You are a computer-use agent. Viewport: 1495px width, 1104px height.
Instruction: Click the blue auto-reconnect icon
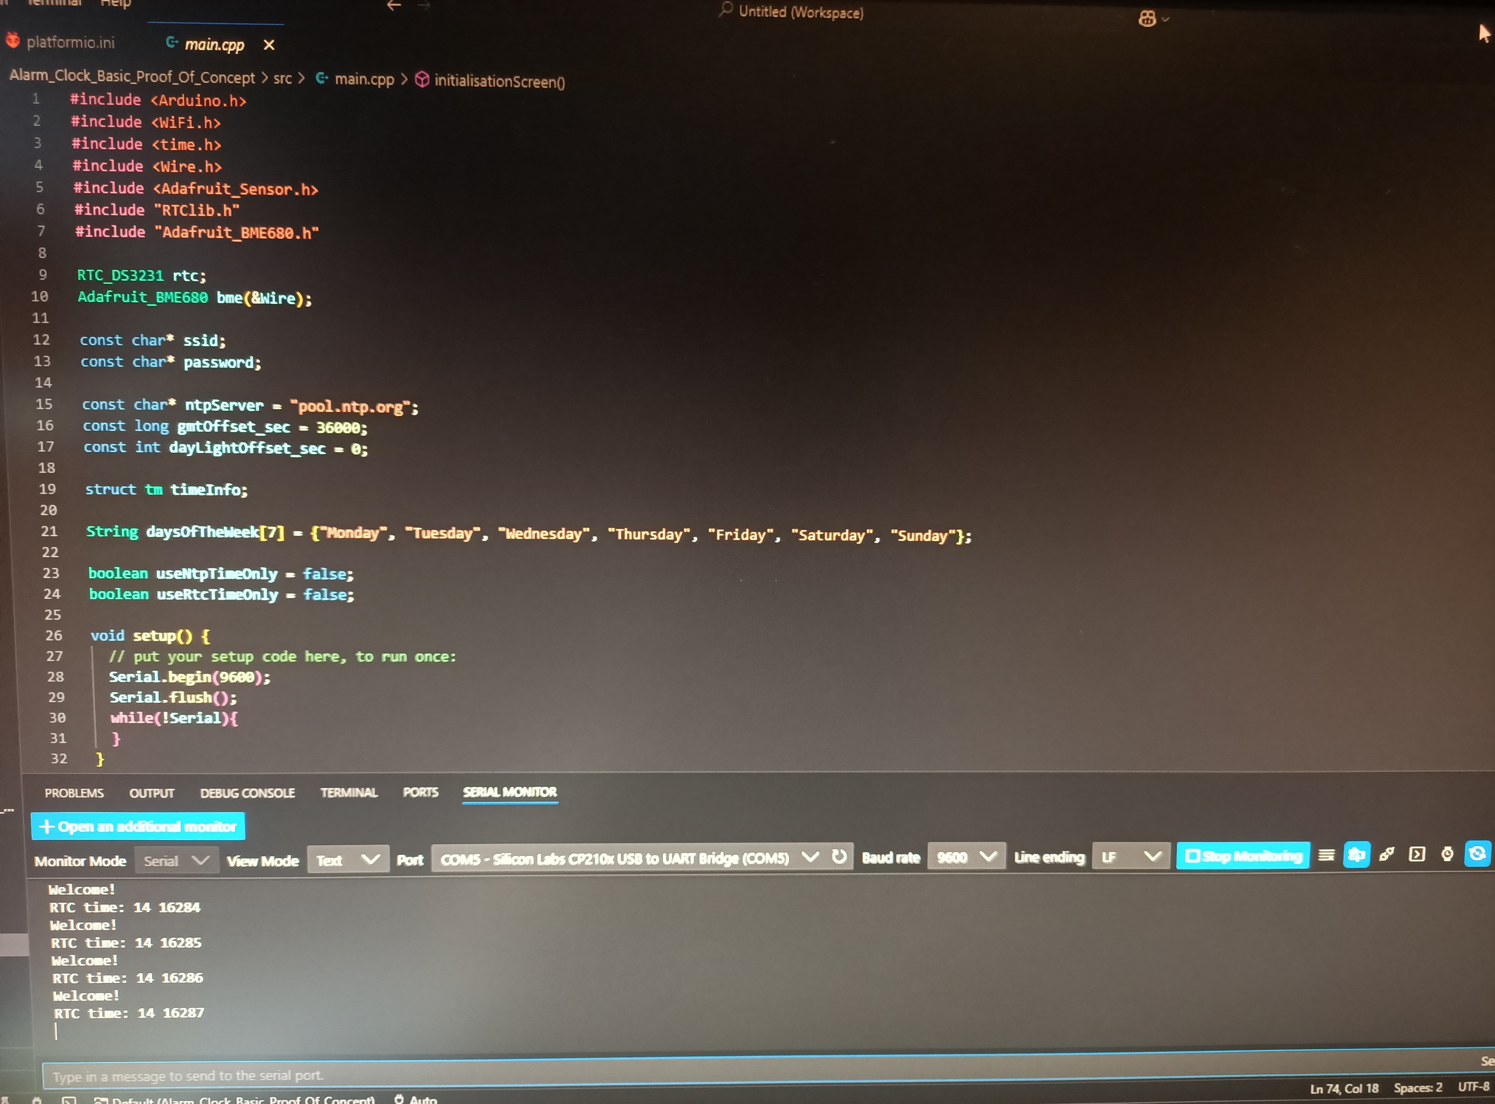coord(1477,854)
